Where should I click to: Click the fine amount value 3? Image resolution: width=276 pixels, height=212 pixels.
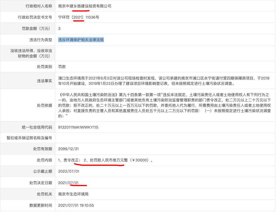59,29
